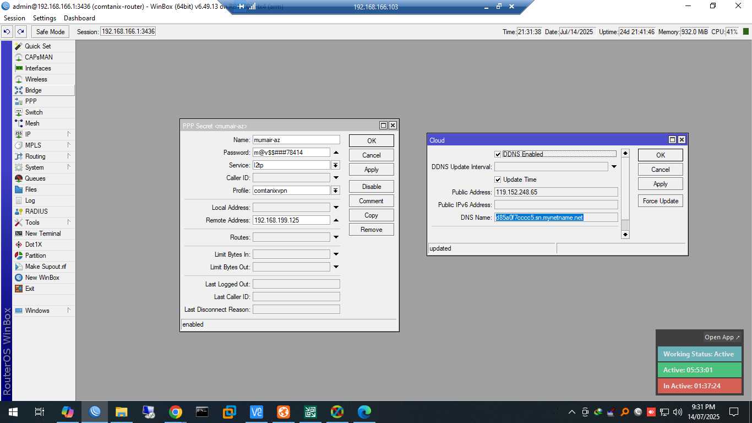
Task: Click Cancel in the Cloud dialog
Action: (661, 170)
